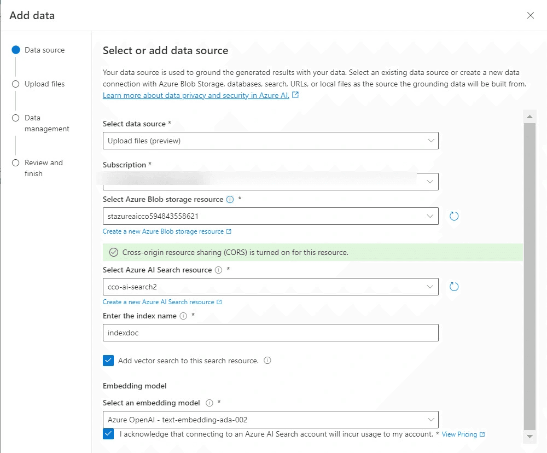The image size is (547, 453).
Task: Open the Select data source dropdown
Action: tap(270, 141)
